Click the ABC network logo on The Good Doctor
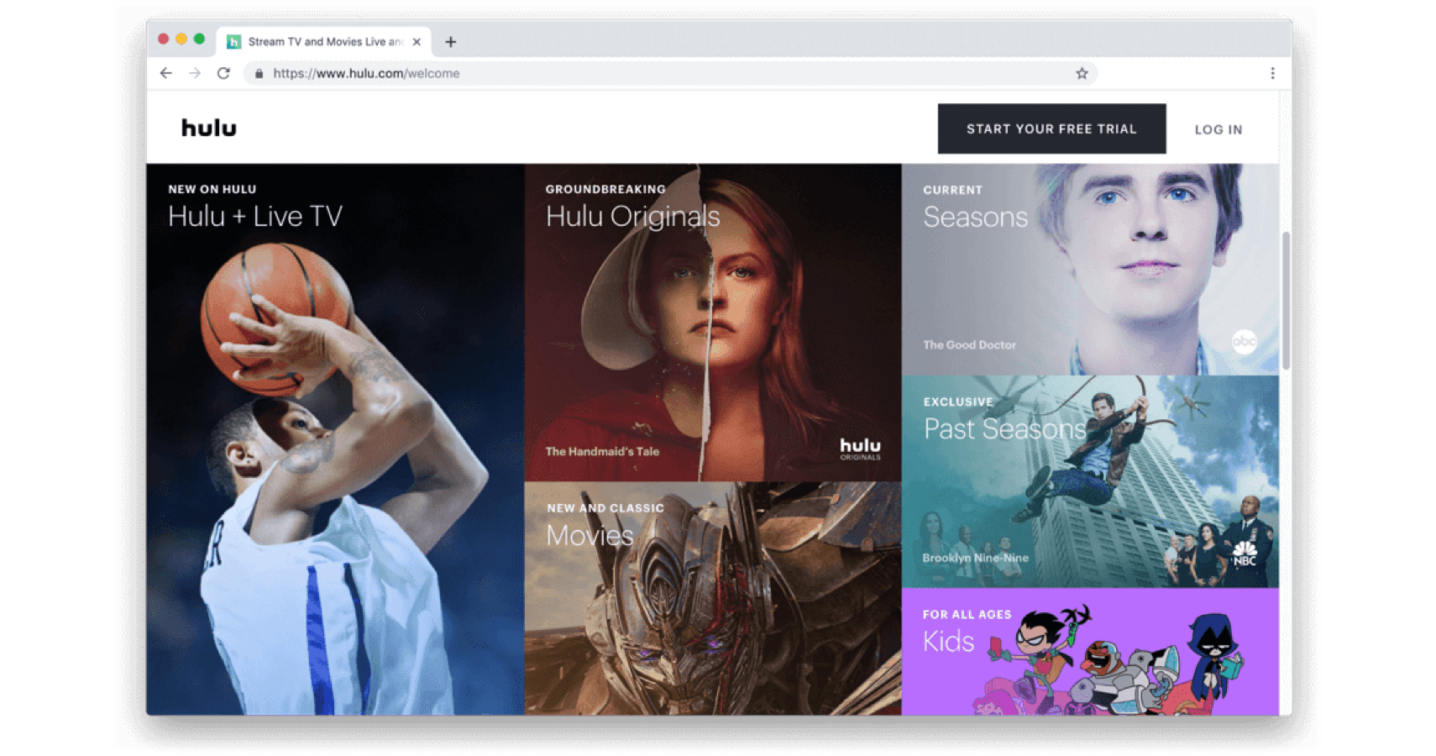This screenshot has height=756, width=1436. 1245,341
